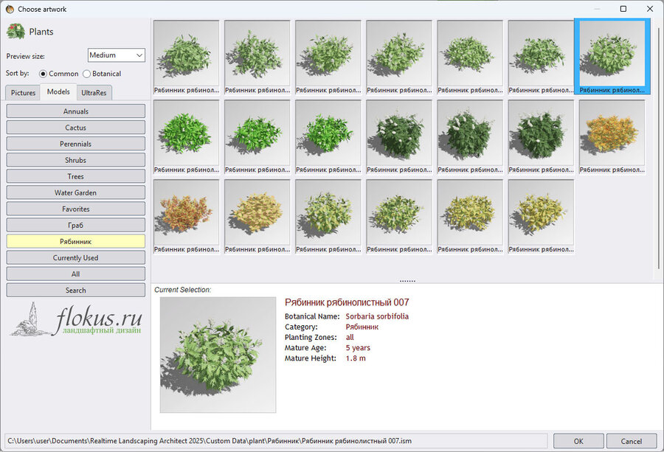Open the Search button in sidebar
Viewport: 664px width, 452px height.
(76, 291)
